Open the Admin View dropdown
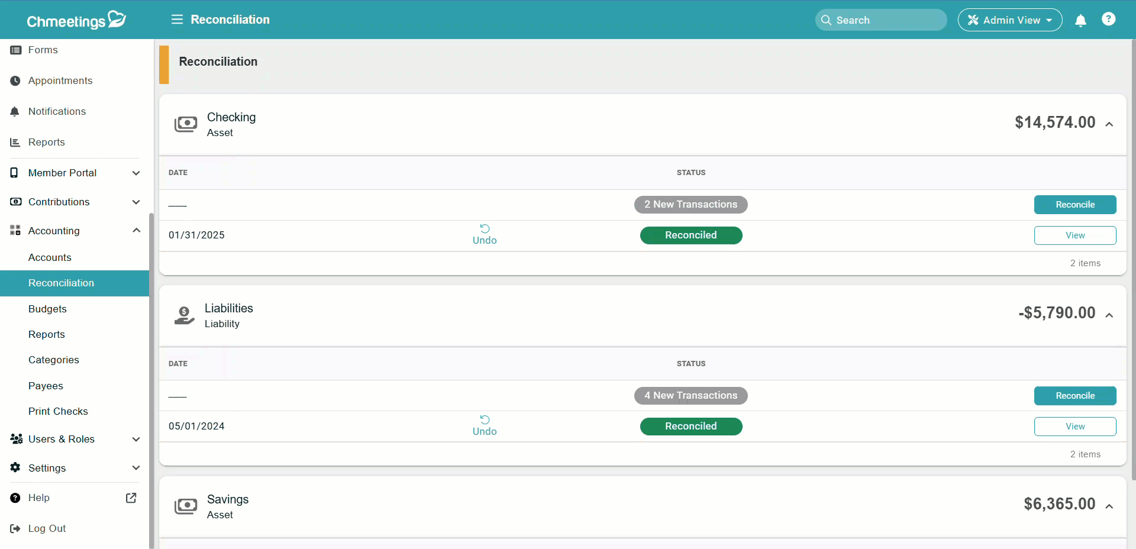The height and width of the screenshot is (549, 1136). click(x=1010, y=20)
